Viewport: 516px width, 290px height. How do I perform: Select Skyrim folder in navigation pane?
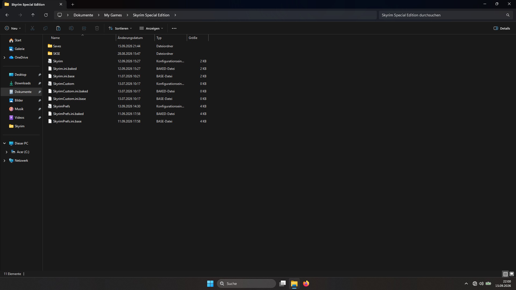(x=21, y=126)
